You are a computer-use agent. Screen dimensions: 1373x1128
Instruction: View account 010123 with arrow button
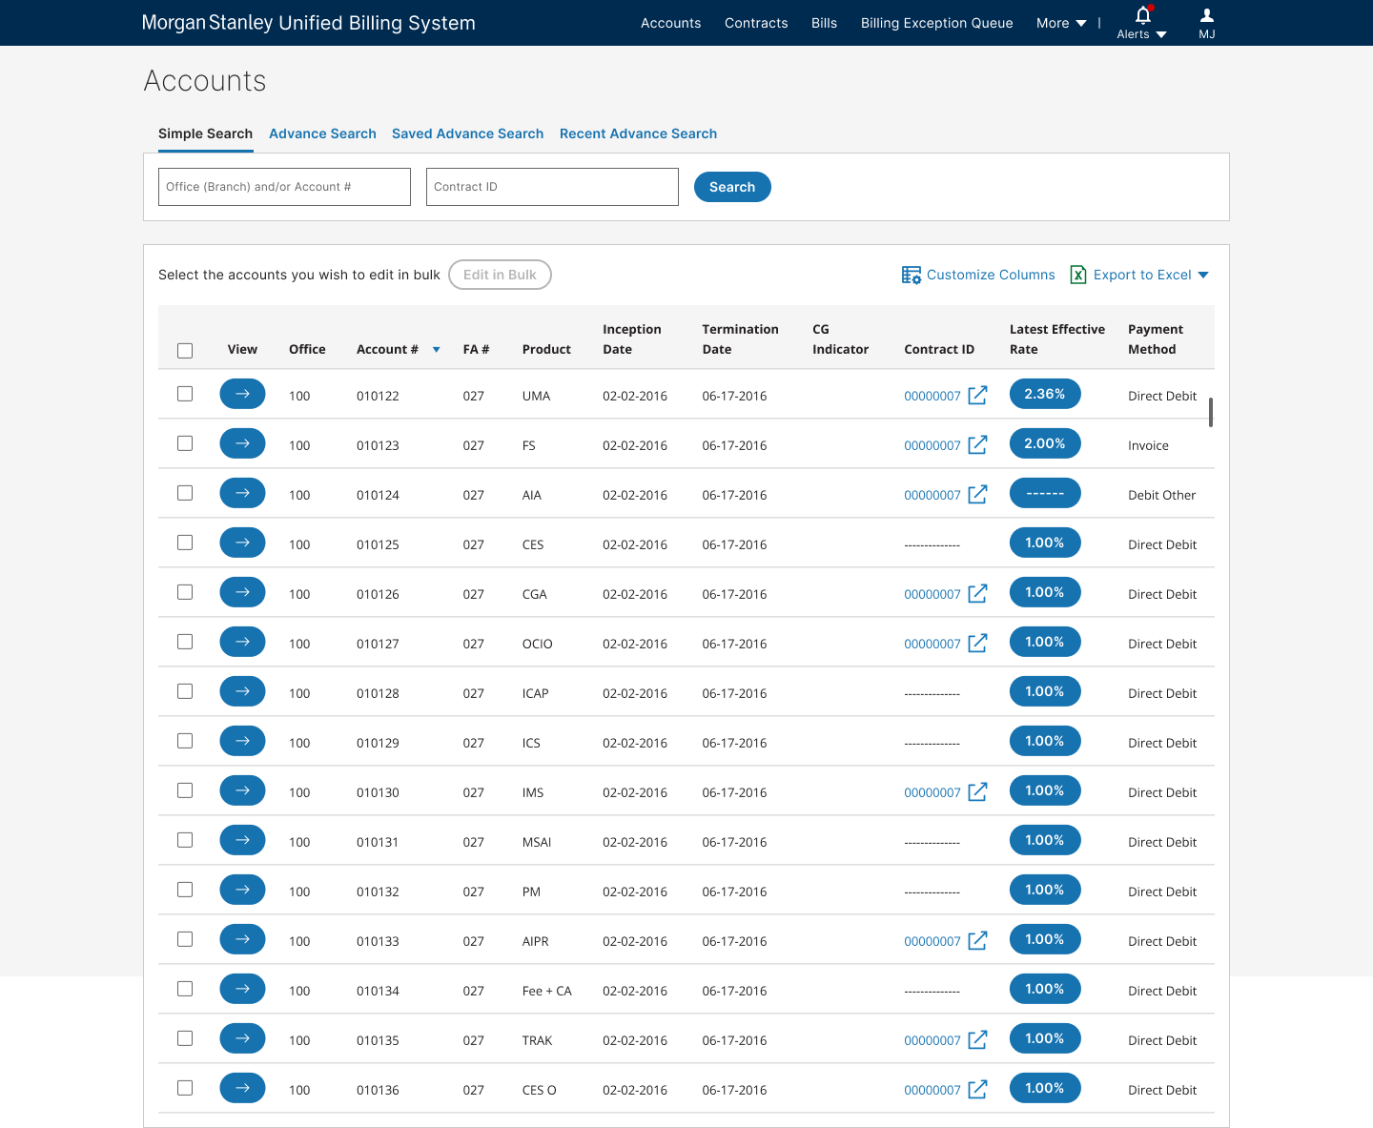pyautogui.click(x=242, y=443)
